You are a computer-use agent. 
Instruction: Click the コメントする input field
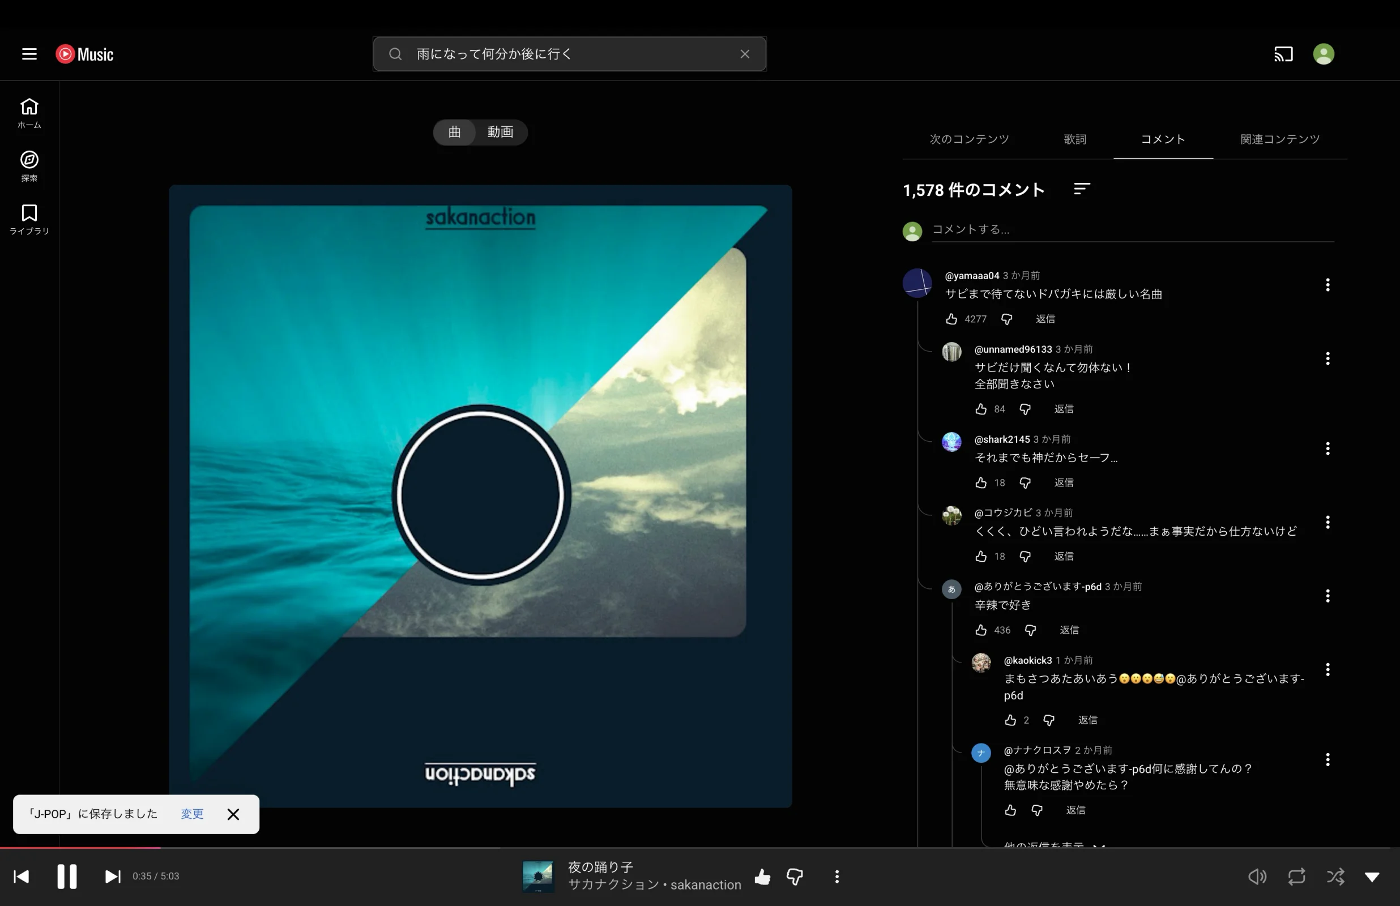(x=1133, y=229)
